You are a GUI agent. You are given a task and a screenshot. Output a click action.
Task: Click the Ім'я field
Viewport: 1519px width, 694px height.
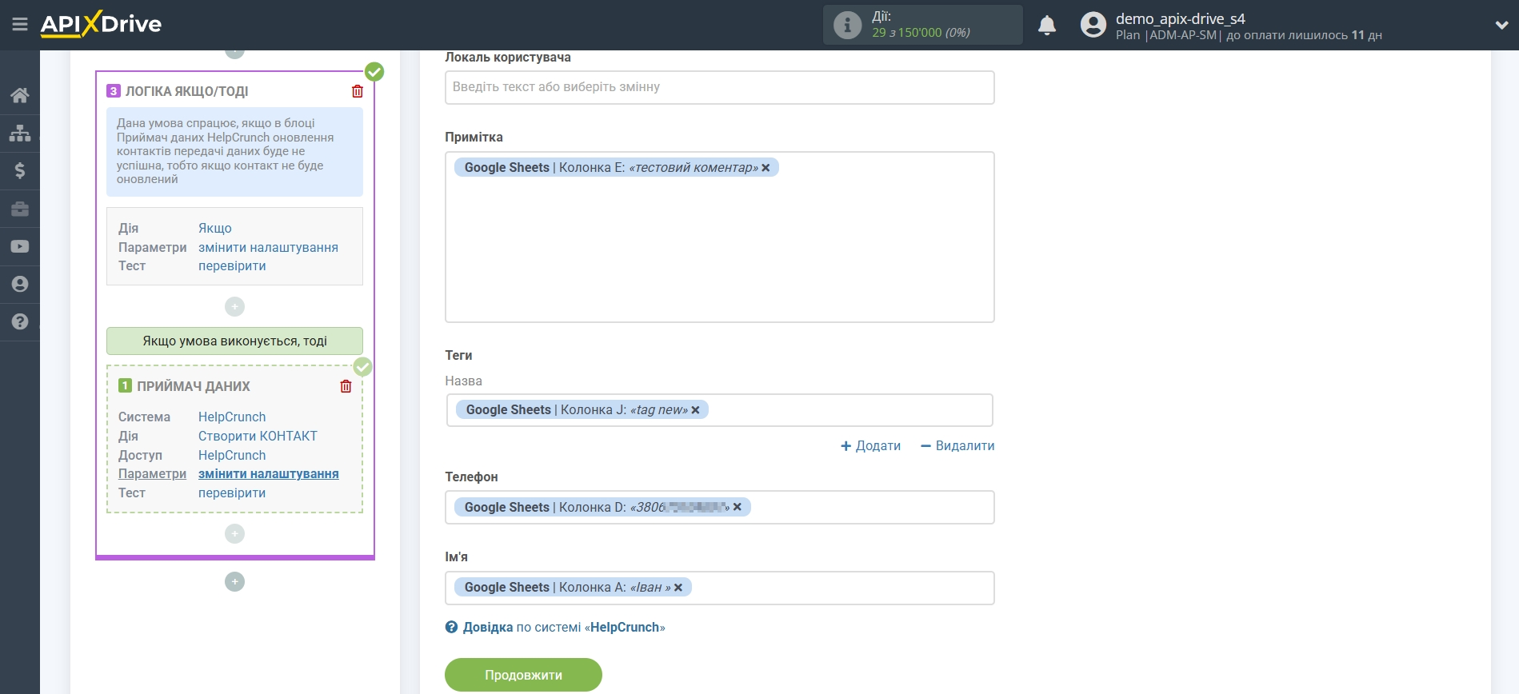pyautogui.click(x=719, y=588)
